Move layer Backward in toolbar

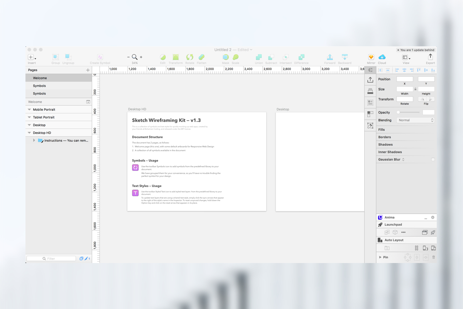coord(345,57)
